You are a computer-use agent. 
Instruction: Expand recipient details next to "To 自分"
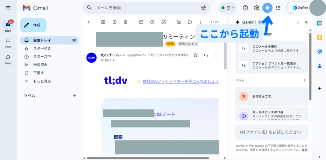point(114,60)
